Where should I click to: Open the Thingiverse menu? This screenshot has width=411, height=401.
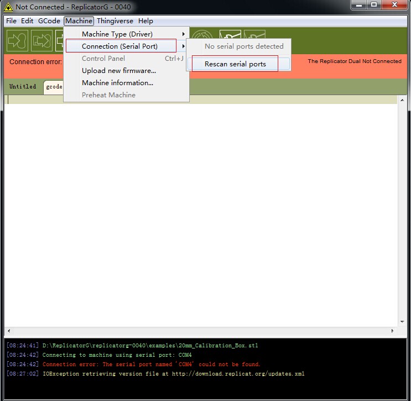(115, 20)
